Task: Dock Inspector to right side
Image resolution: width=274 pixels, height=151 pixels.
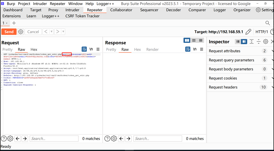Action: (x=244, y=41)
